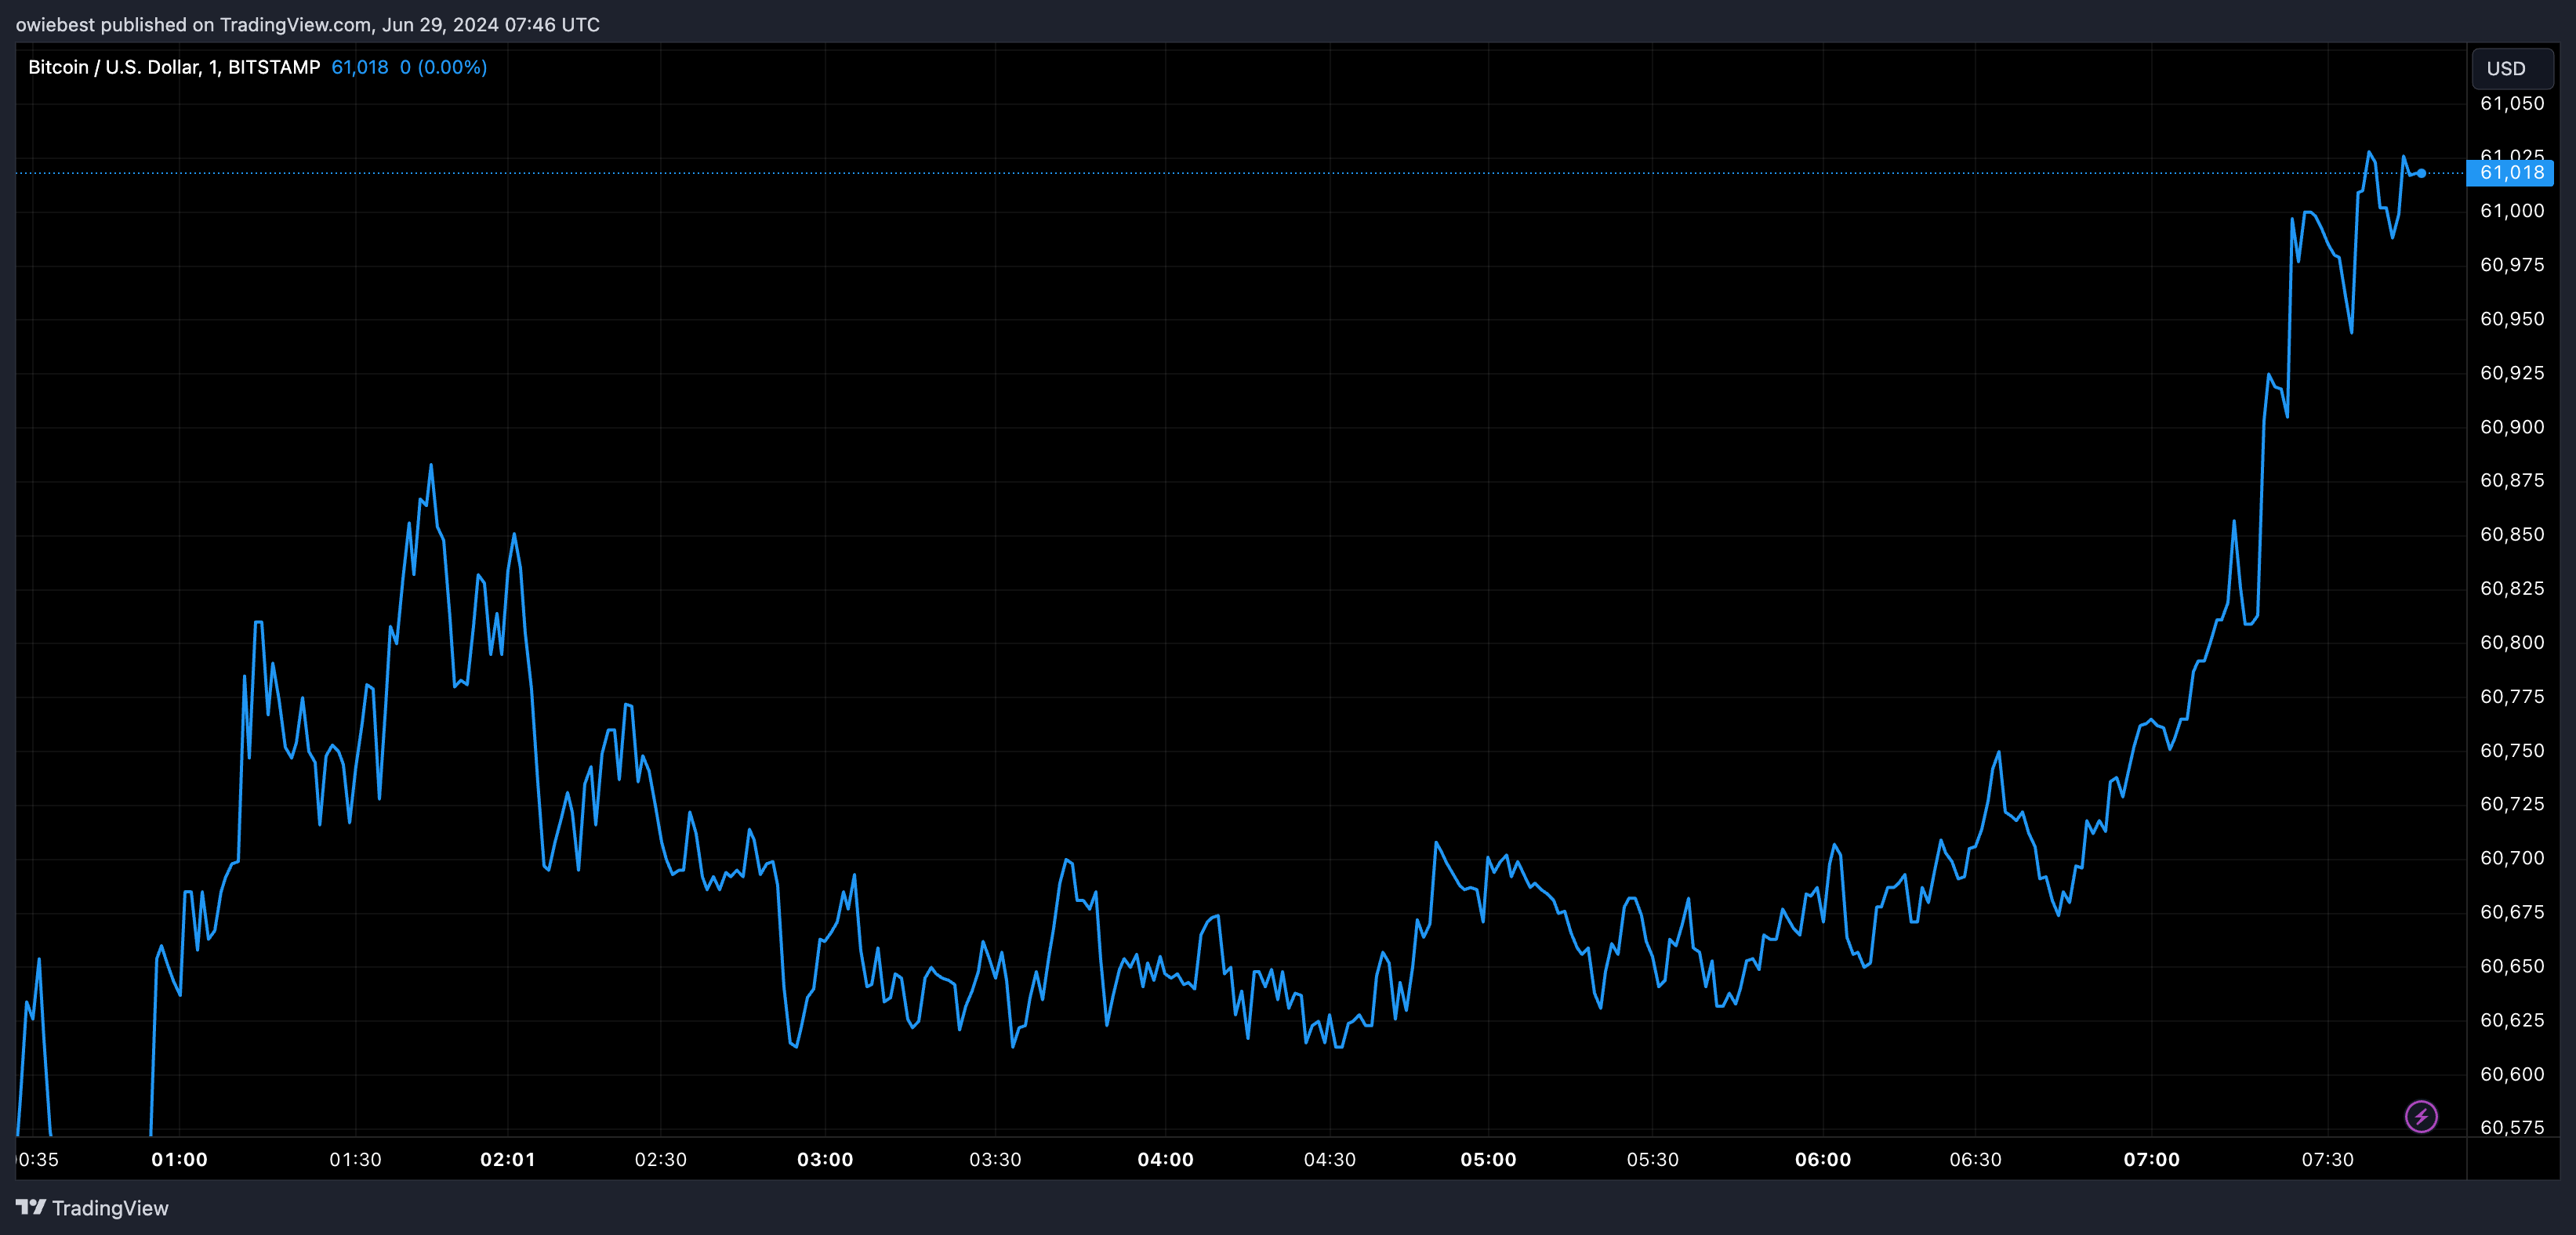2576x1235 pixels.
Task: Click the TradingView logo icon
Action: 31,1207
